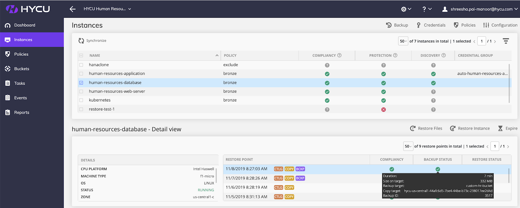The image size is (520, 208).
Task: Click the Synchronize refresh icon
Action: point(81,41)
